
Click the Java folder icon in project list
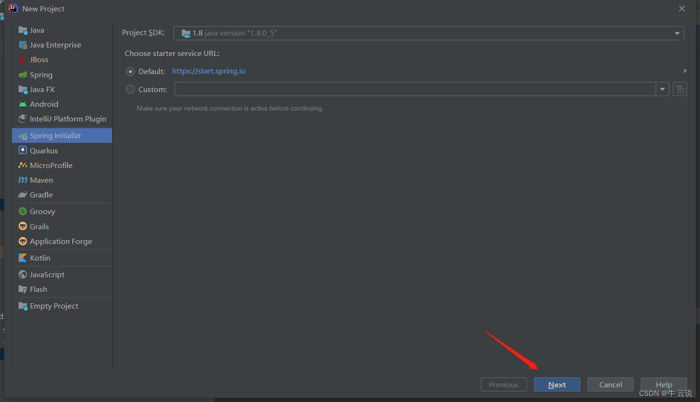click(x=23, y=30)
